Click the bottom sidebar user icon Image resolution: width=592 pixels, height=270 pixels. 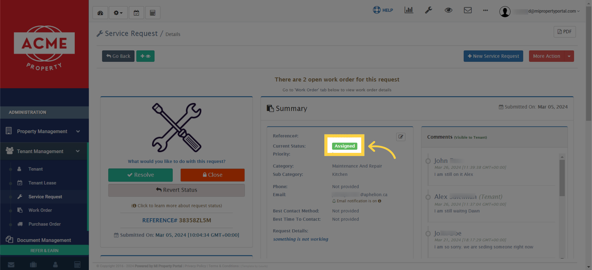55,264
